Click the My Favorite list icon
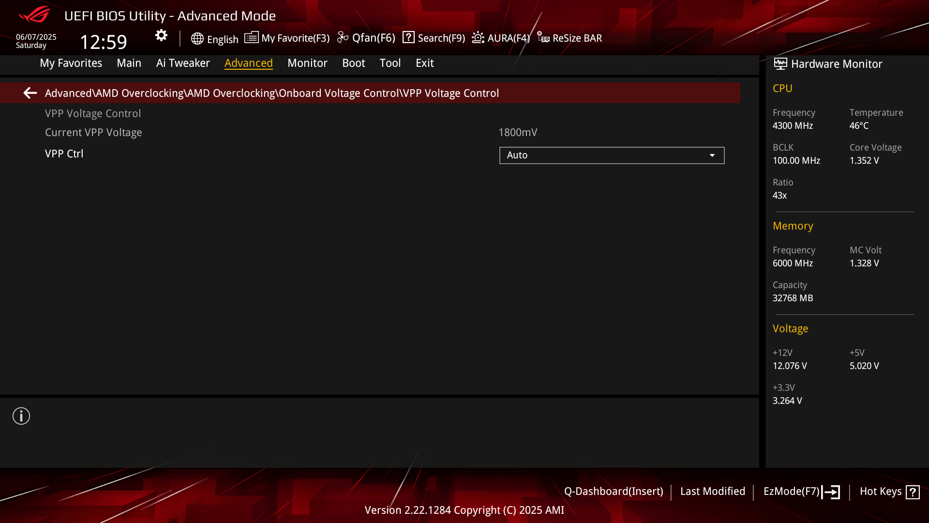929x523 pixels. click(x=251, y=37)
